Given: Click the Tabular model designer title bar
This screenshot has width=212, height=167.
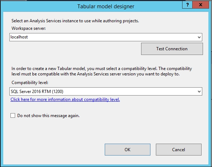Looking at the screenshot, I should click(106, 6).
